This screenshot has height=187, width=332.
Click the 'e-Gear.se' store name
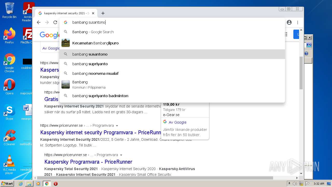[171, 115]
